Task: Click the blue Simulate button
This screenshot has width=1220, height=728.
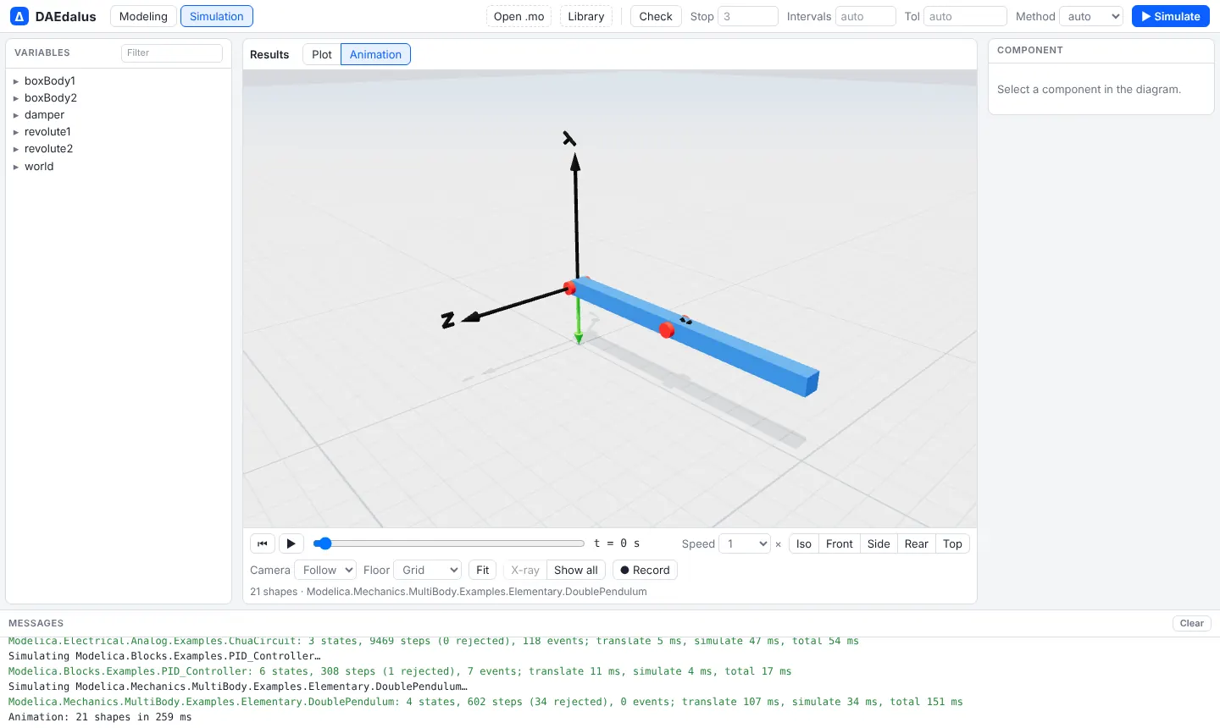Action: tap(1170, 16)
